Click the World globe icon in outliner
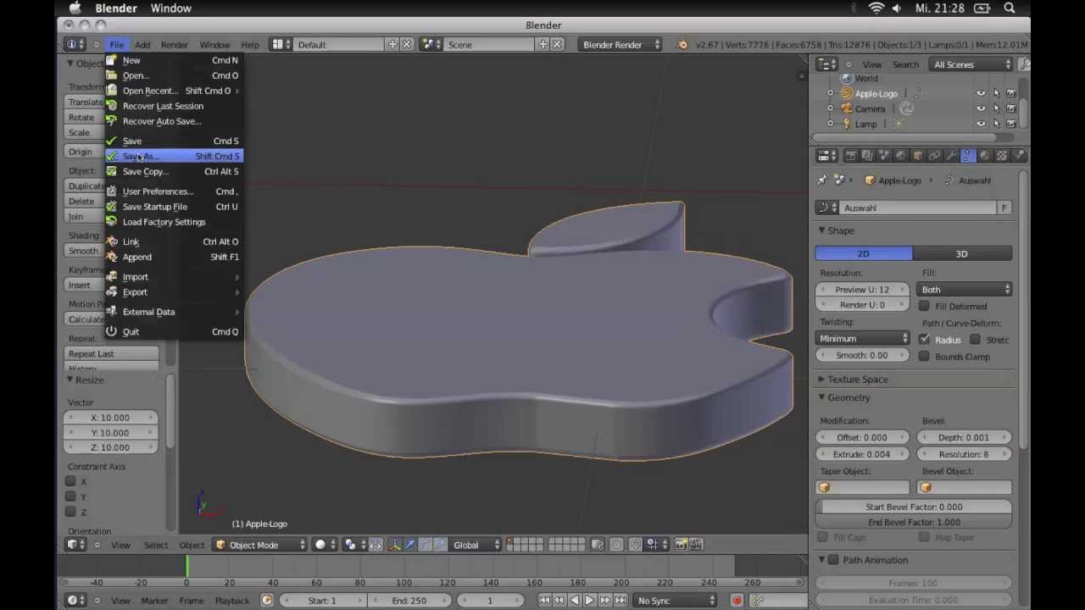Screen dimensions: 1085x610 coord(846,78)
